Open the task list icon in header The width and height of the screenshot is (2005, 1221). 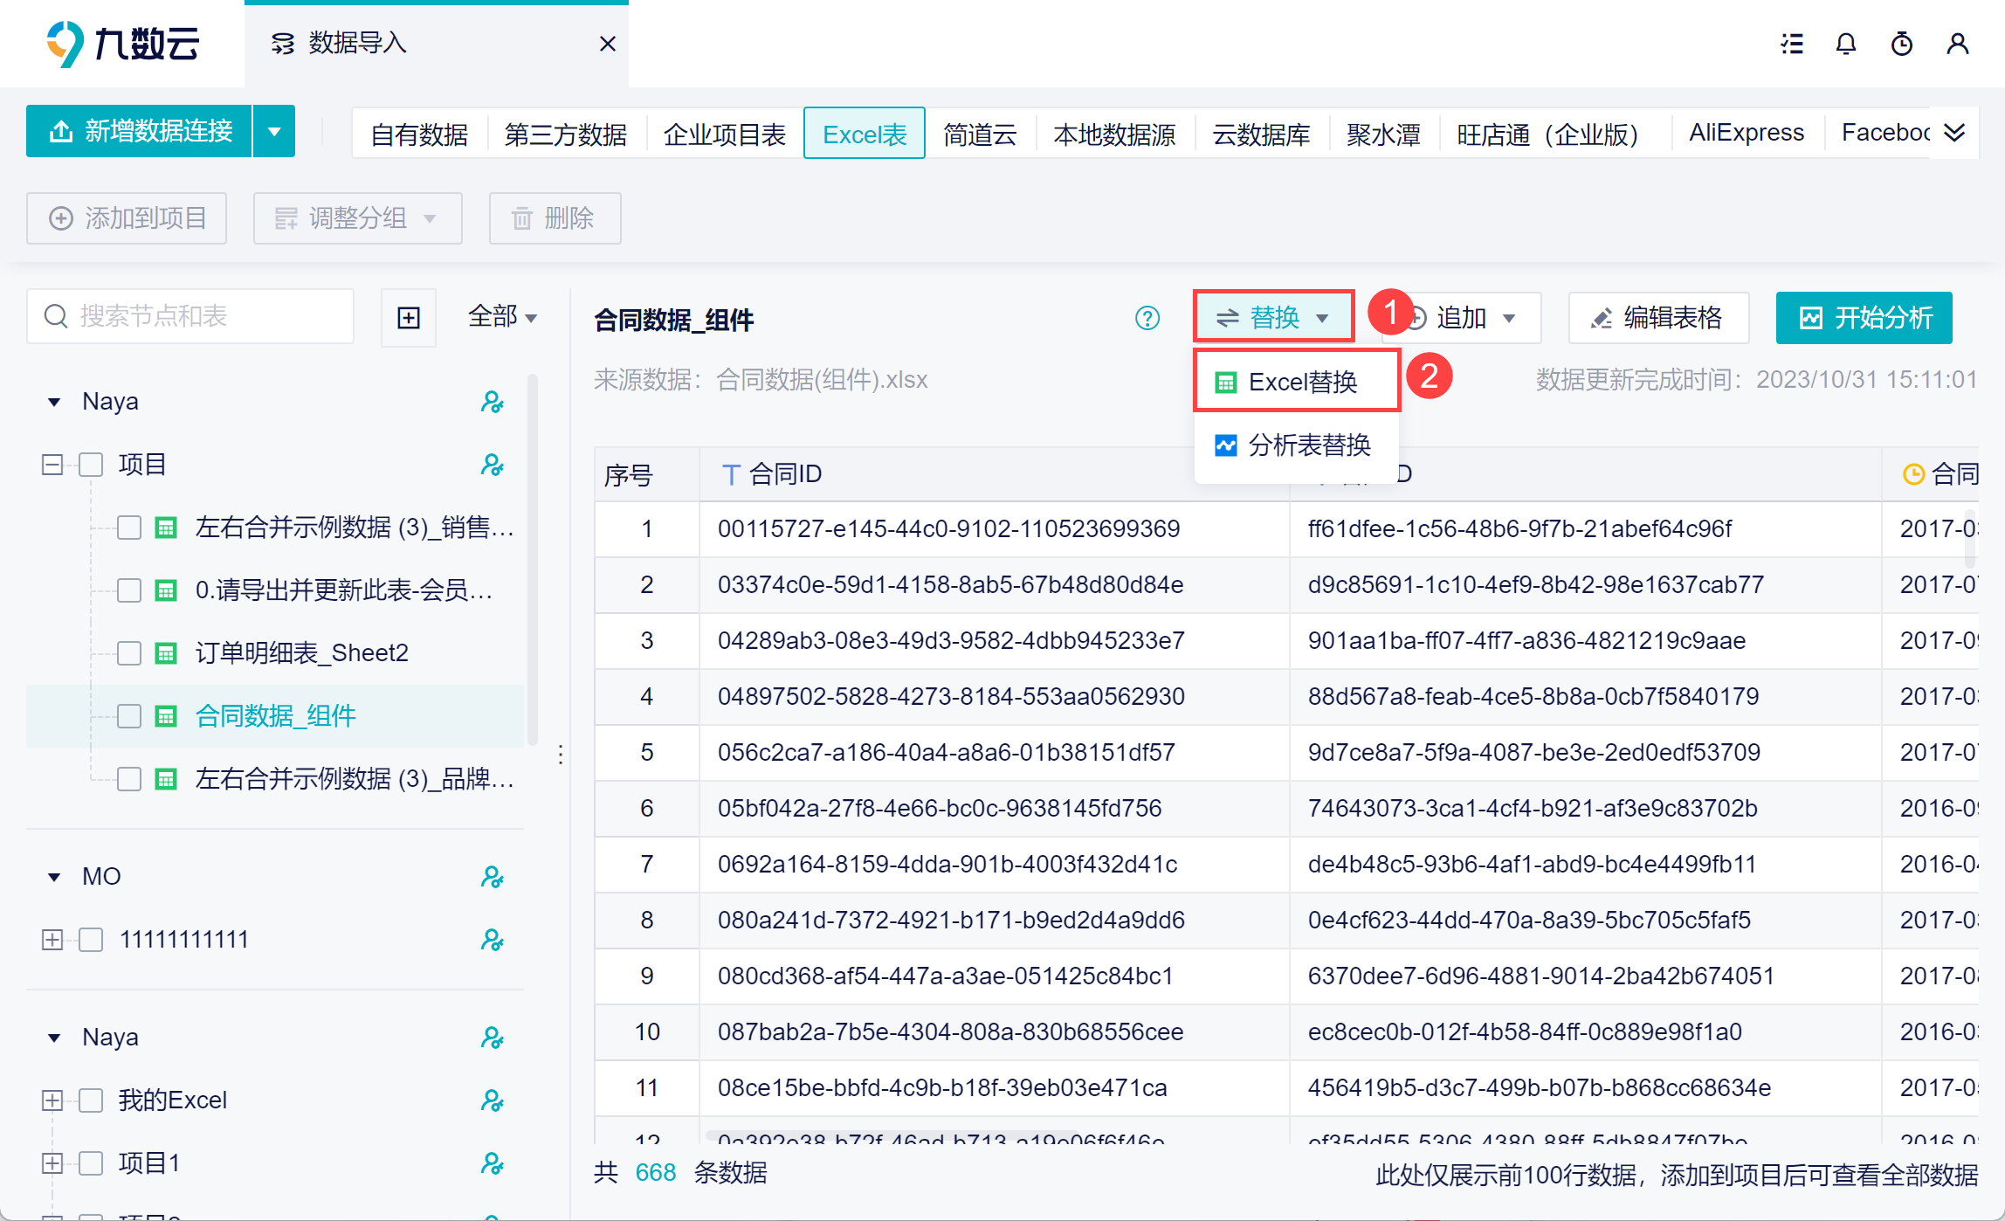[1792, 44]
